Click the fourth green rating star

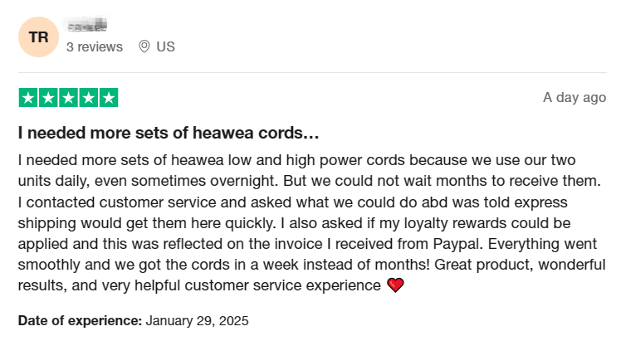[x=88, y=98]
